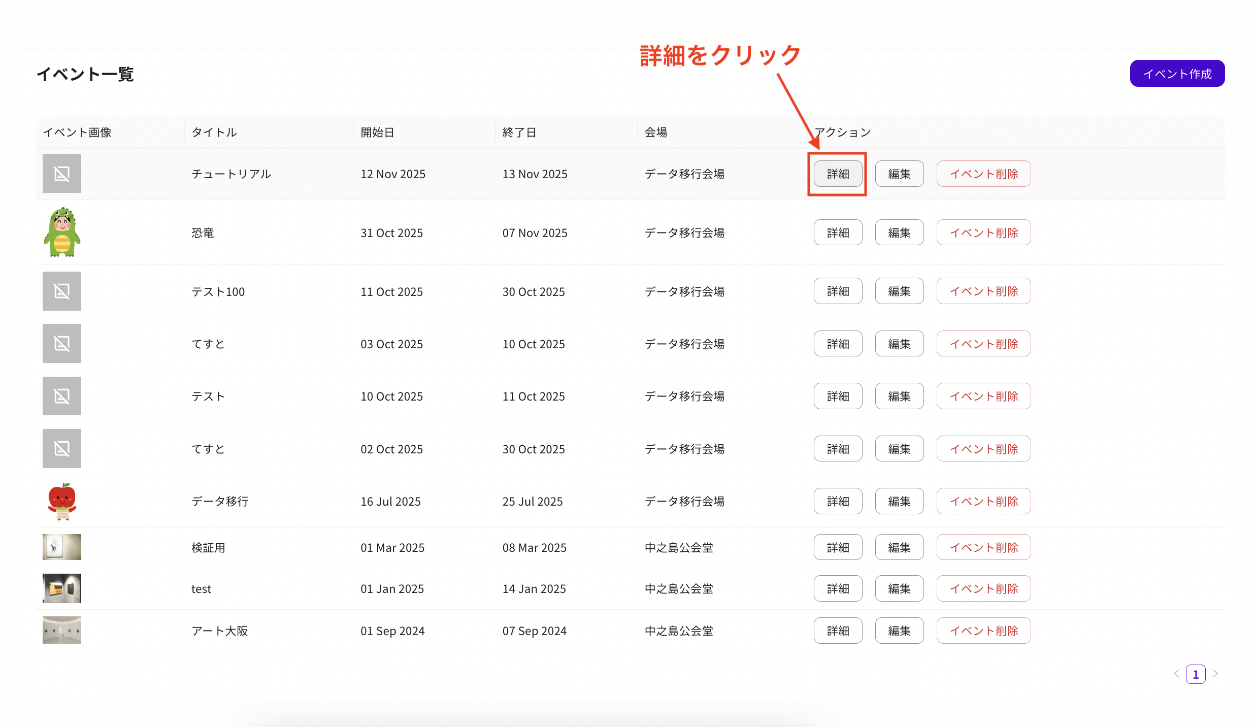Click the タイトル column header
The width and height of the screenshot is (1255, 727).
(214, 133)
